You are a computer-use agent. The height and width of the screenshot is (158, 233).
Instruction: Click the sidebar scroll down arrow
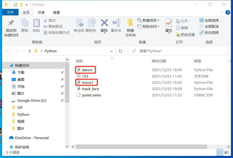pyautogui.click(x=67, y=147)
